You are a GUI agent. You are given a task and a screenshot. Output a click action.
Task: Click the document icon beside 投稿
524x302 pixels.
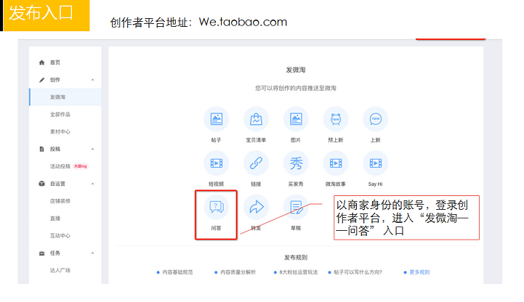(x=41, y=149)
